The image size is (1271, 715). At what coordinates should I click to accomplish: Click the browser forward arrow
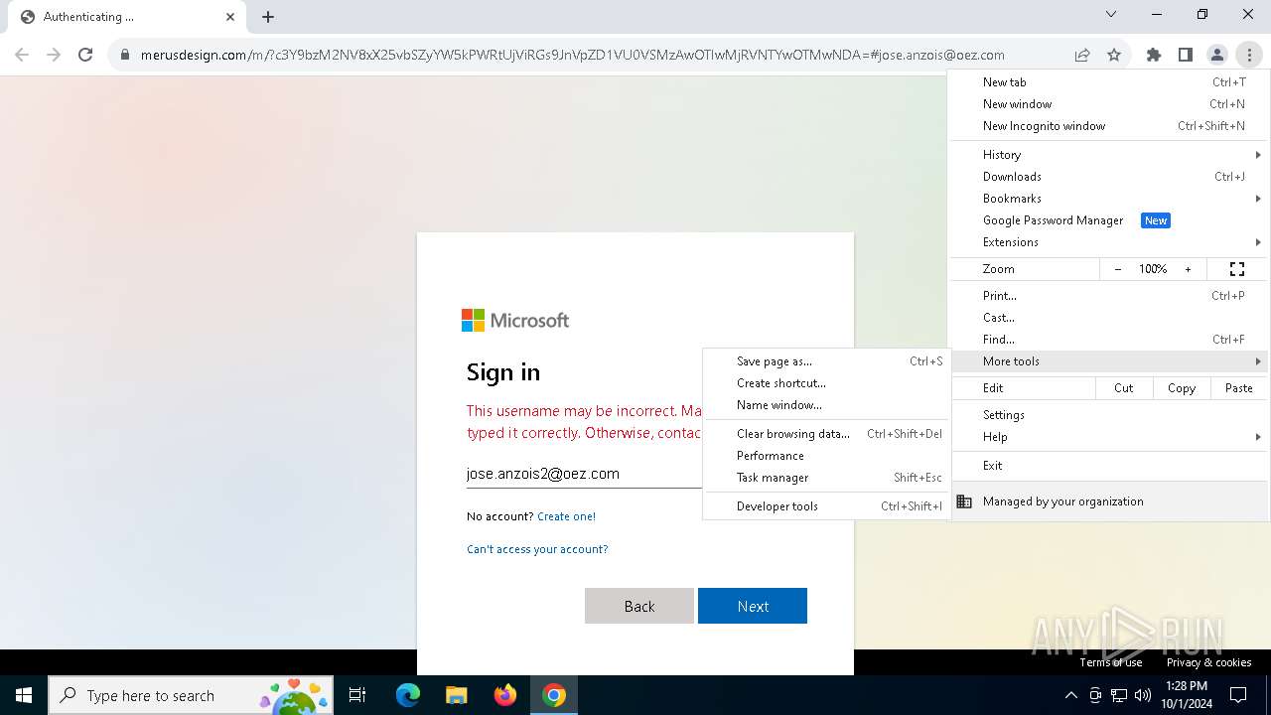[54, 55]
